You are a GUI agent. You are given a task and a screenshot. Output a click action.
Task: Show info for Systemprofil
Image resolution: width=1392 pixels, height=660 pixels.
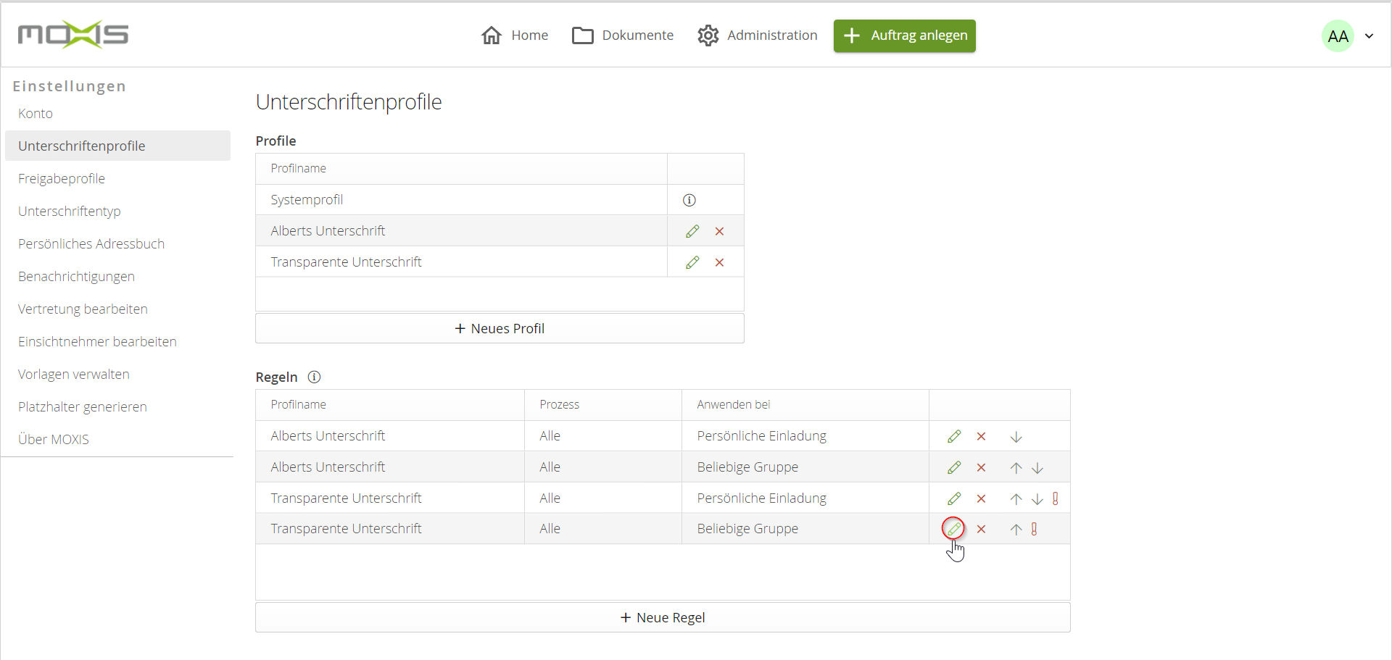pyautogui.click(x=689, y=200)
